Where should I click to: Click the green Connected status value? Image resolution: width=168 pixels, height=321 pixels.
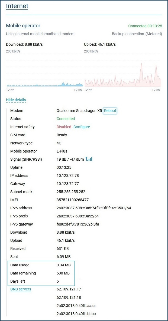66,119
